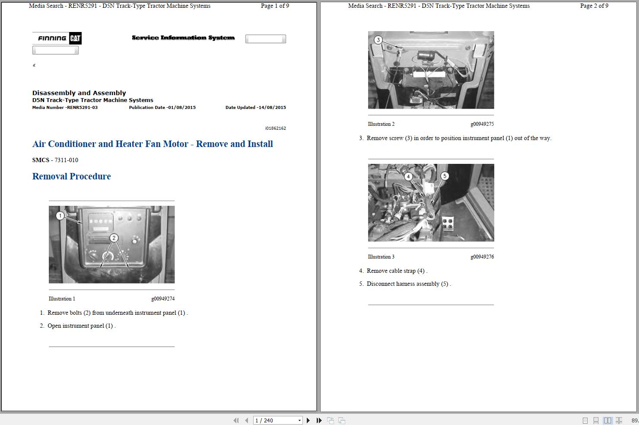Switch to two-page facing view
This screenshot has width=639, height=425.
point(607,420)
